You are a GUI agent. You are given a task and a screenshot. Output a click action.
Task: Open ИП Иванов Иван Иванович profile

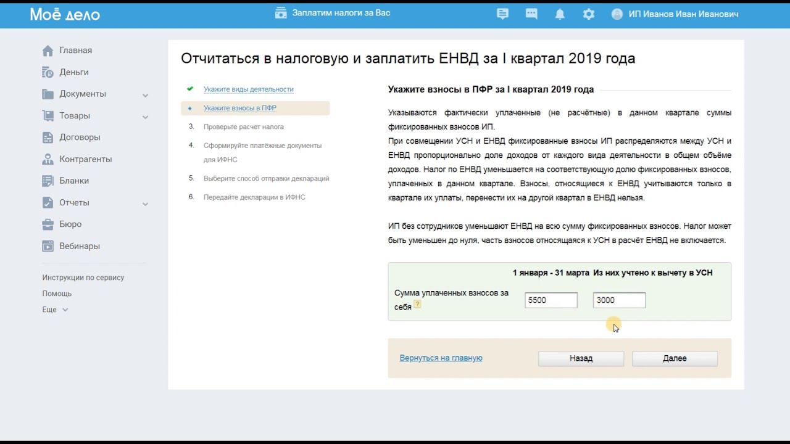coord(683,14)
